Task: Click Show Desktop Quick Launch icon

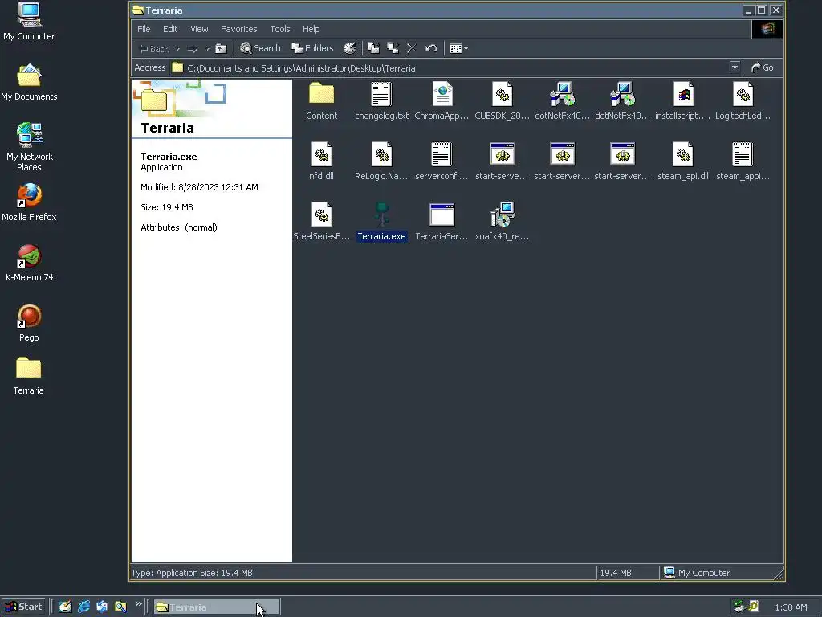Action: coord(65,607)
